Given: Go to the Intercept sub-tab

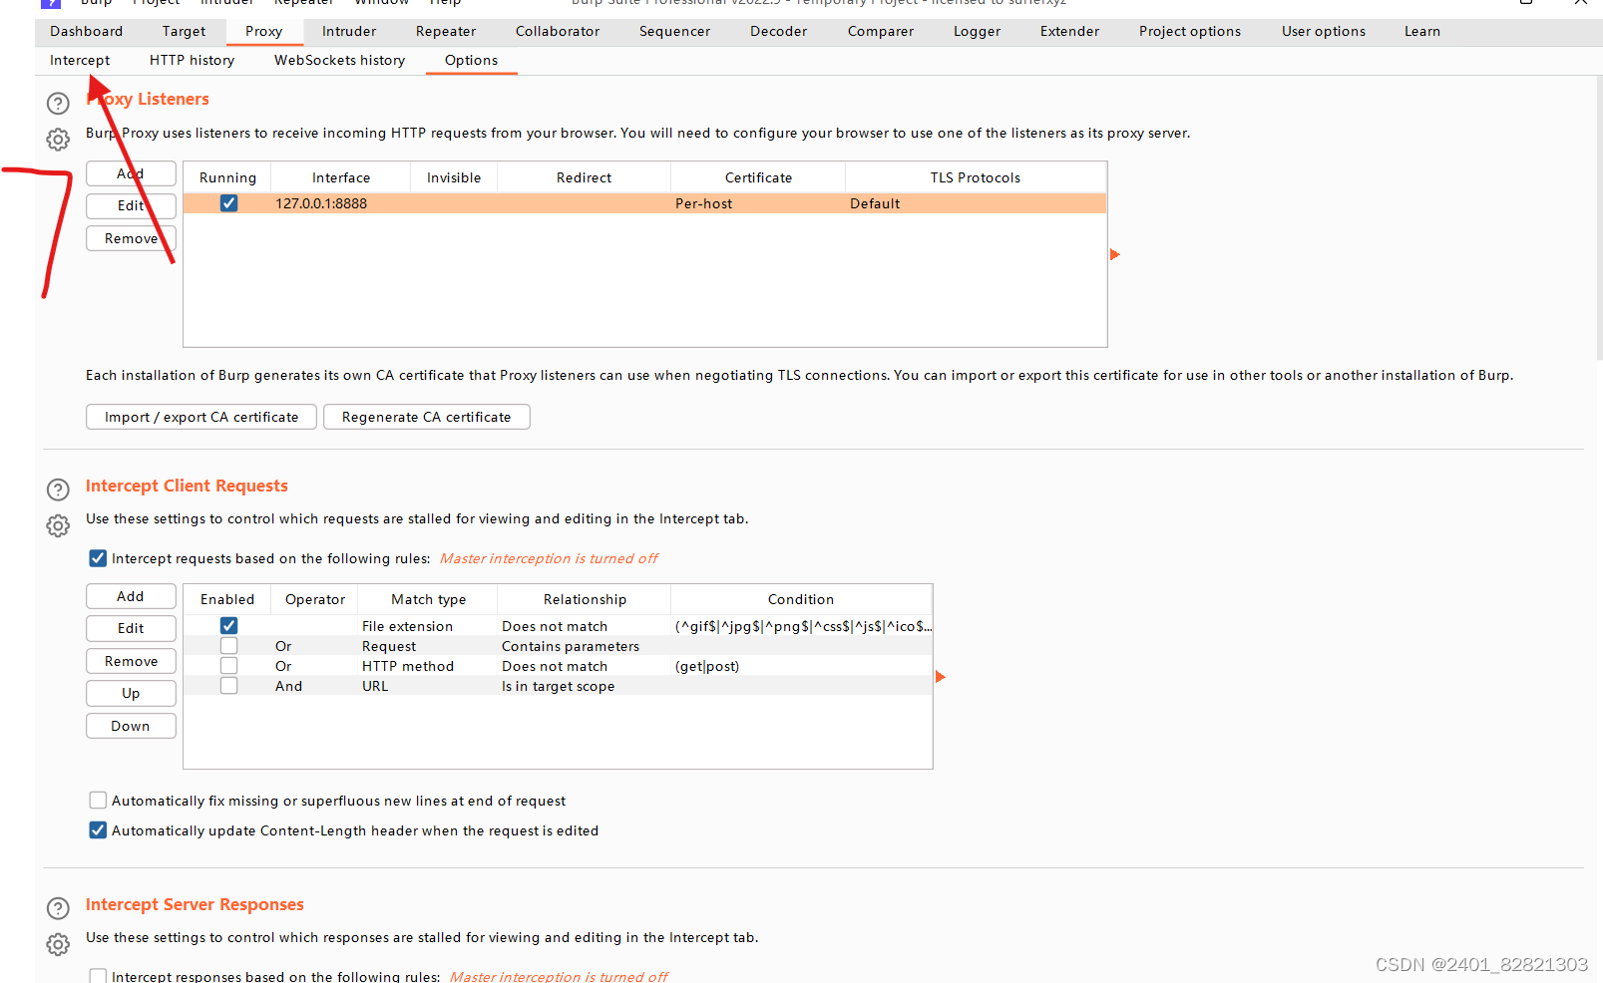Looking at the screenshot, I should pos(80,60).
